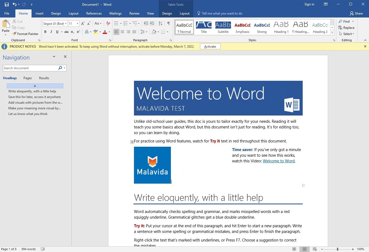Open the font size dropdown
369x252 pixels.
[77, 23]
